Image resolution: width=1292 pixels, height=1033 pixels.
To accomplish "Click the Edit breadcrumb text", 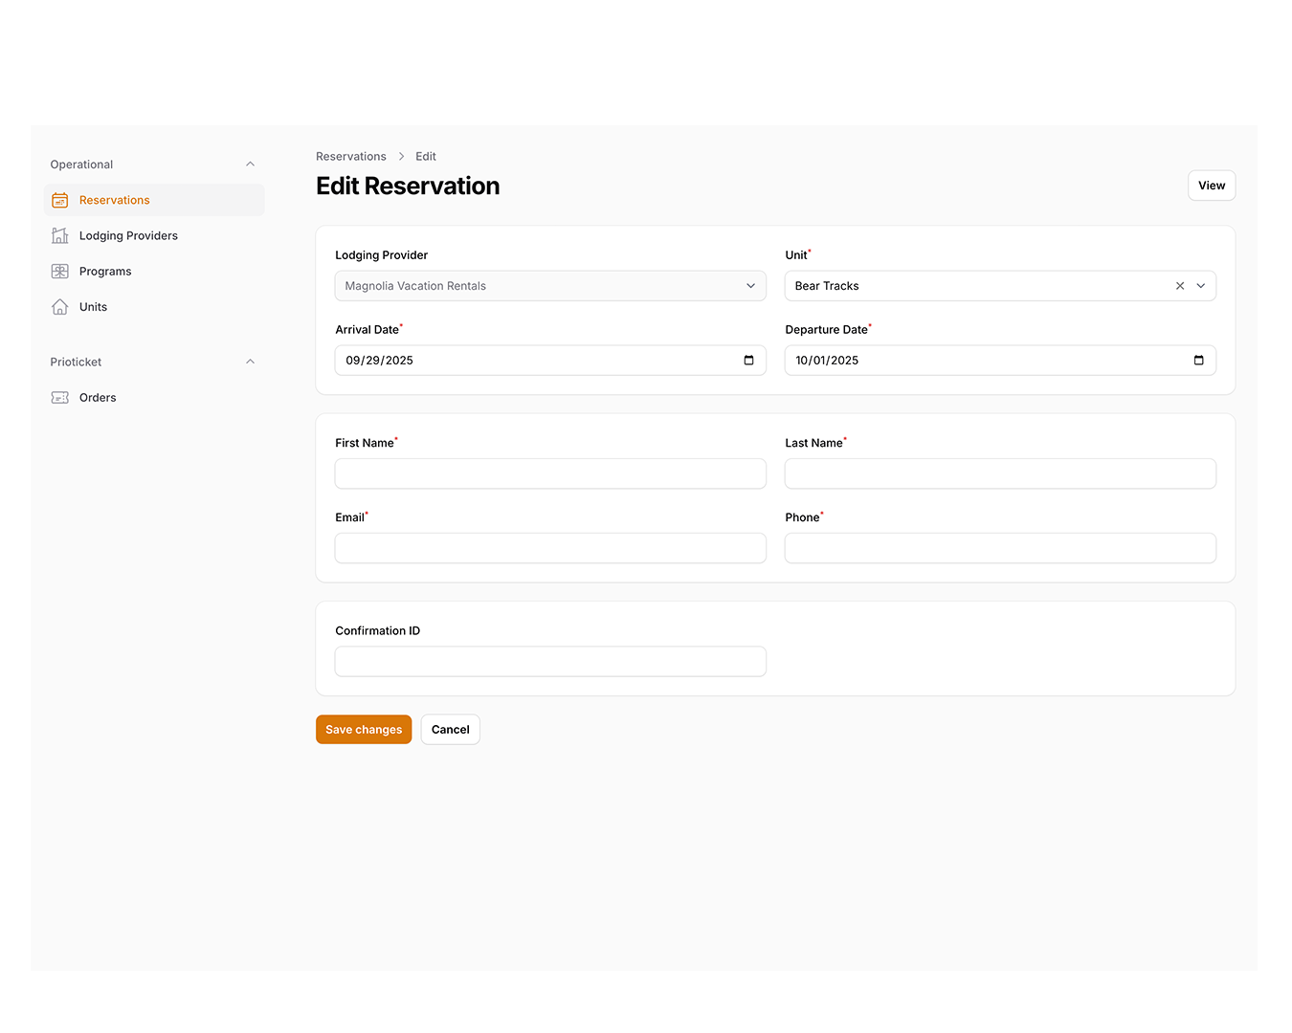I will pyautogui.click(x=426, y=157).
